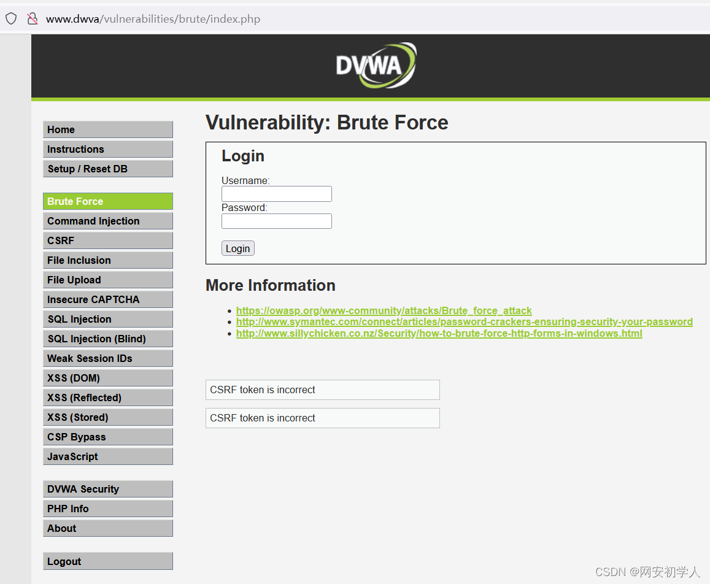Viewport: 710px width, 584px height.
Task: Open Command Injection vulnerability page
Action: tap(108, 221)
